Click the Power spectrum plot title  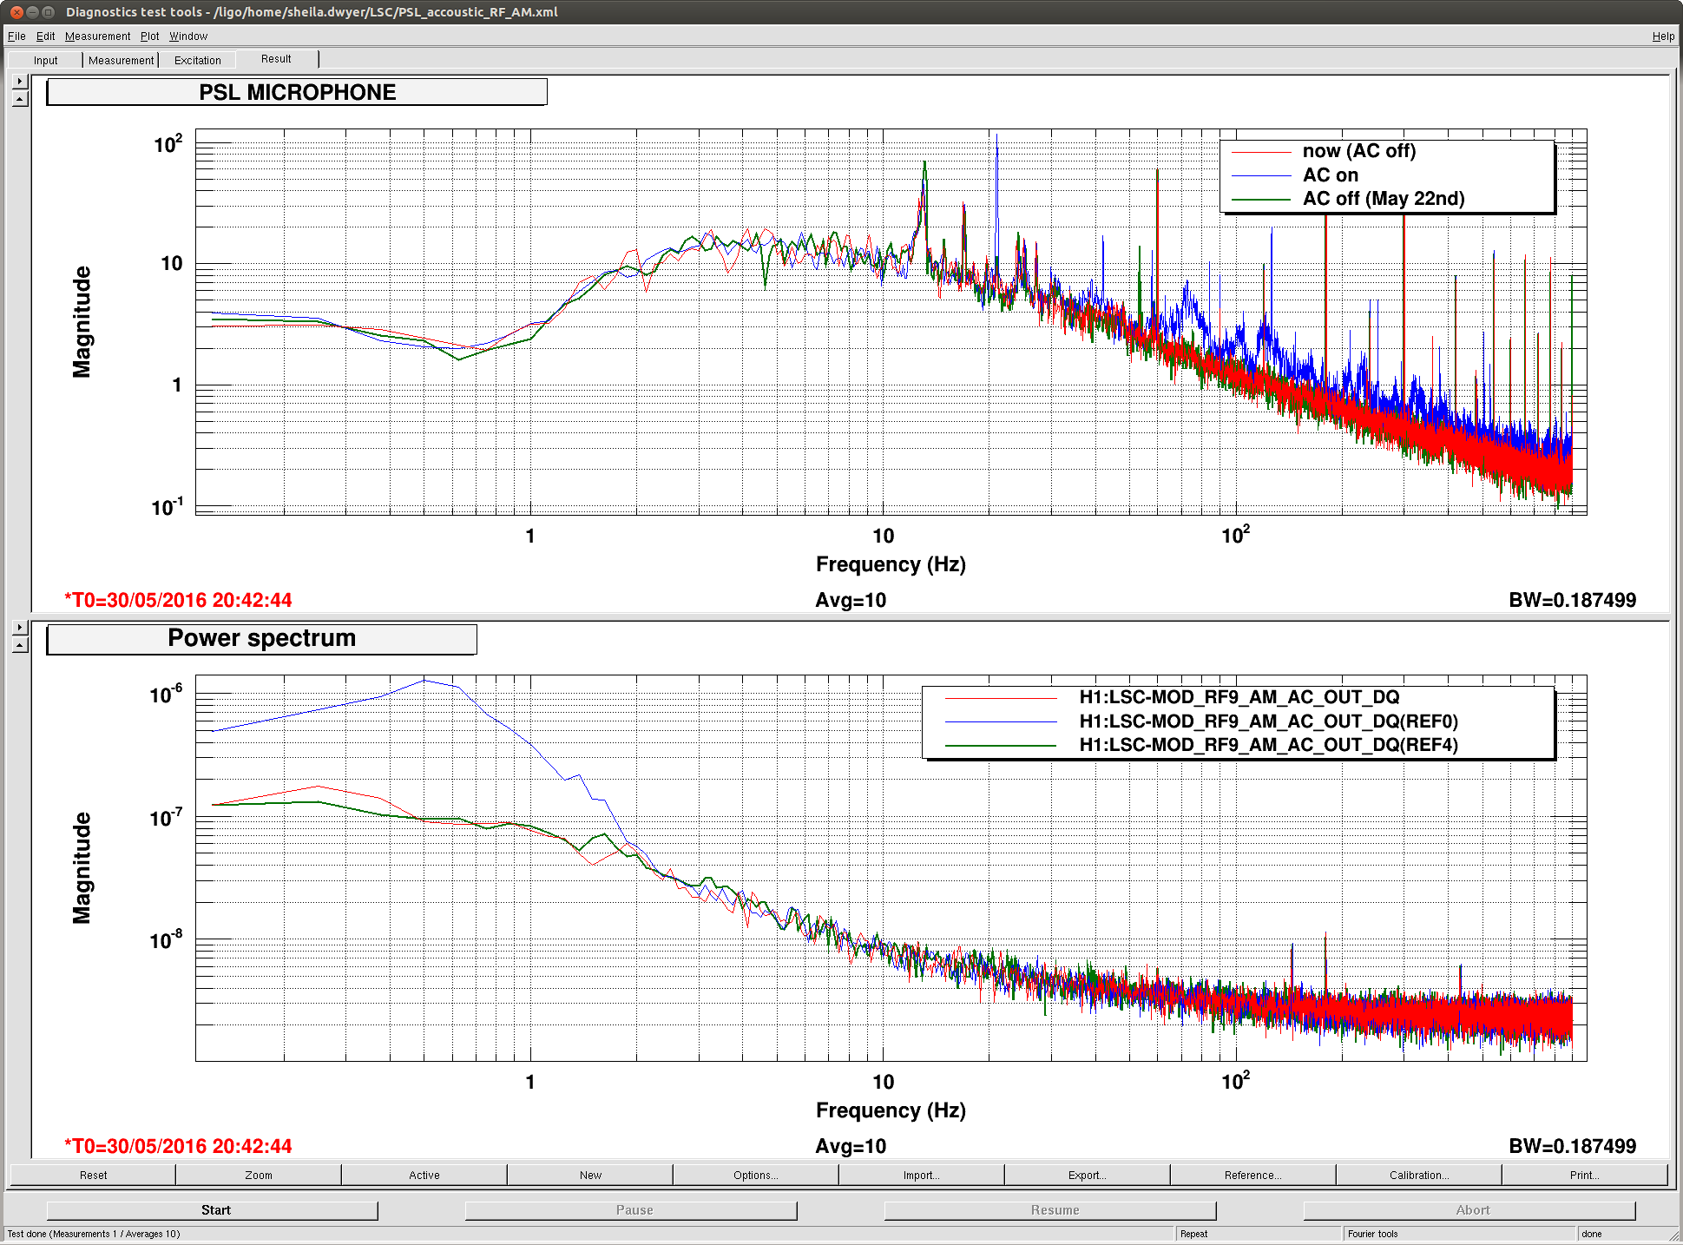tap(261, 638)
